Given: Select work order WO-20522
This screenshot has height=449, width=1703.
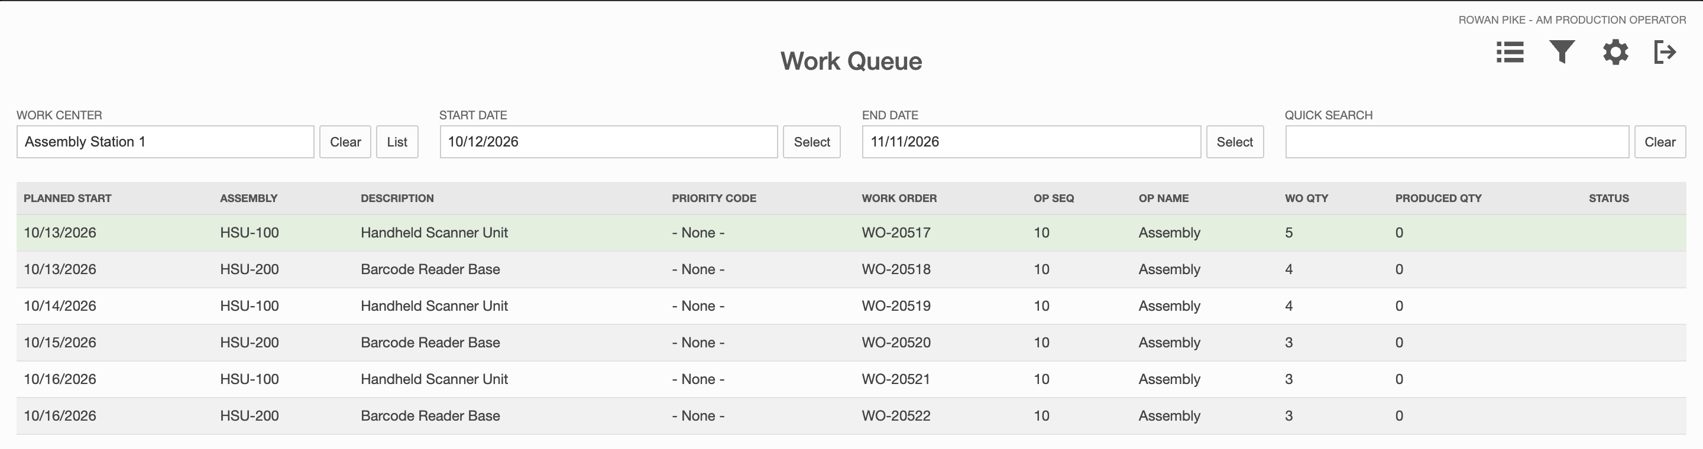Looking at the screenshot, I should click(x=896, y=416).
